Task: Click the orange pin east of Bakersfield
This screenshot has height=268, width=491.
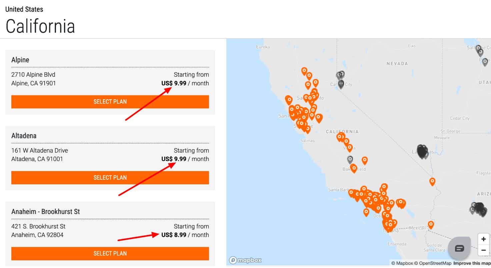Action: point(365,161)
